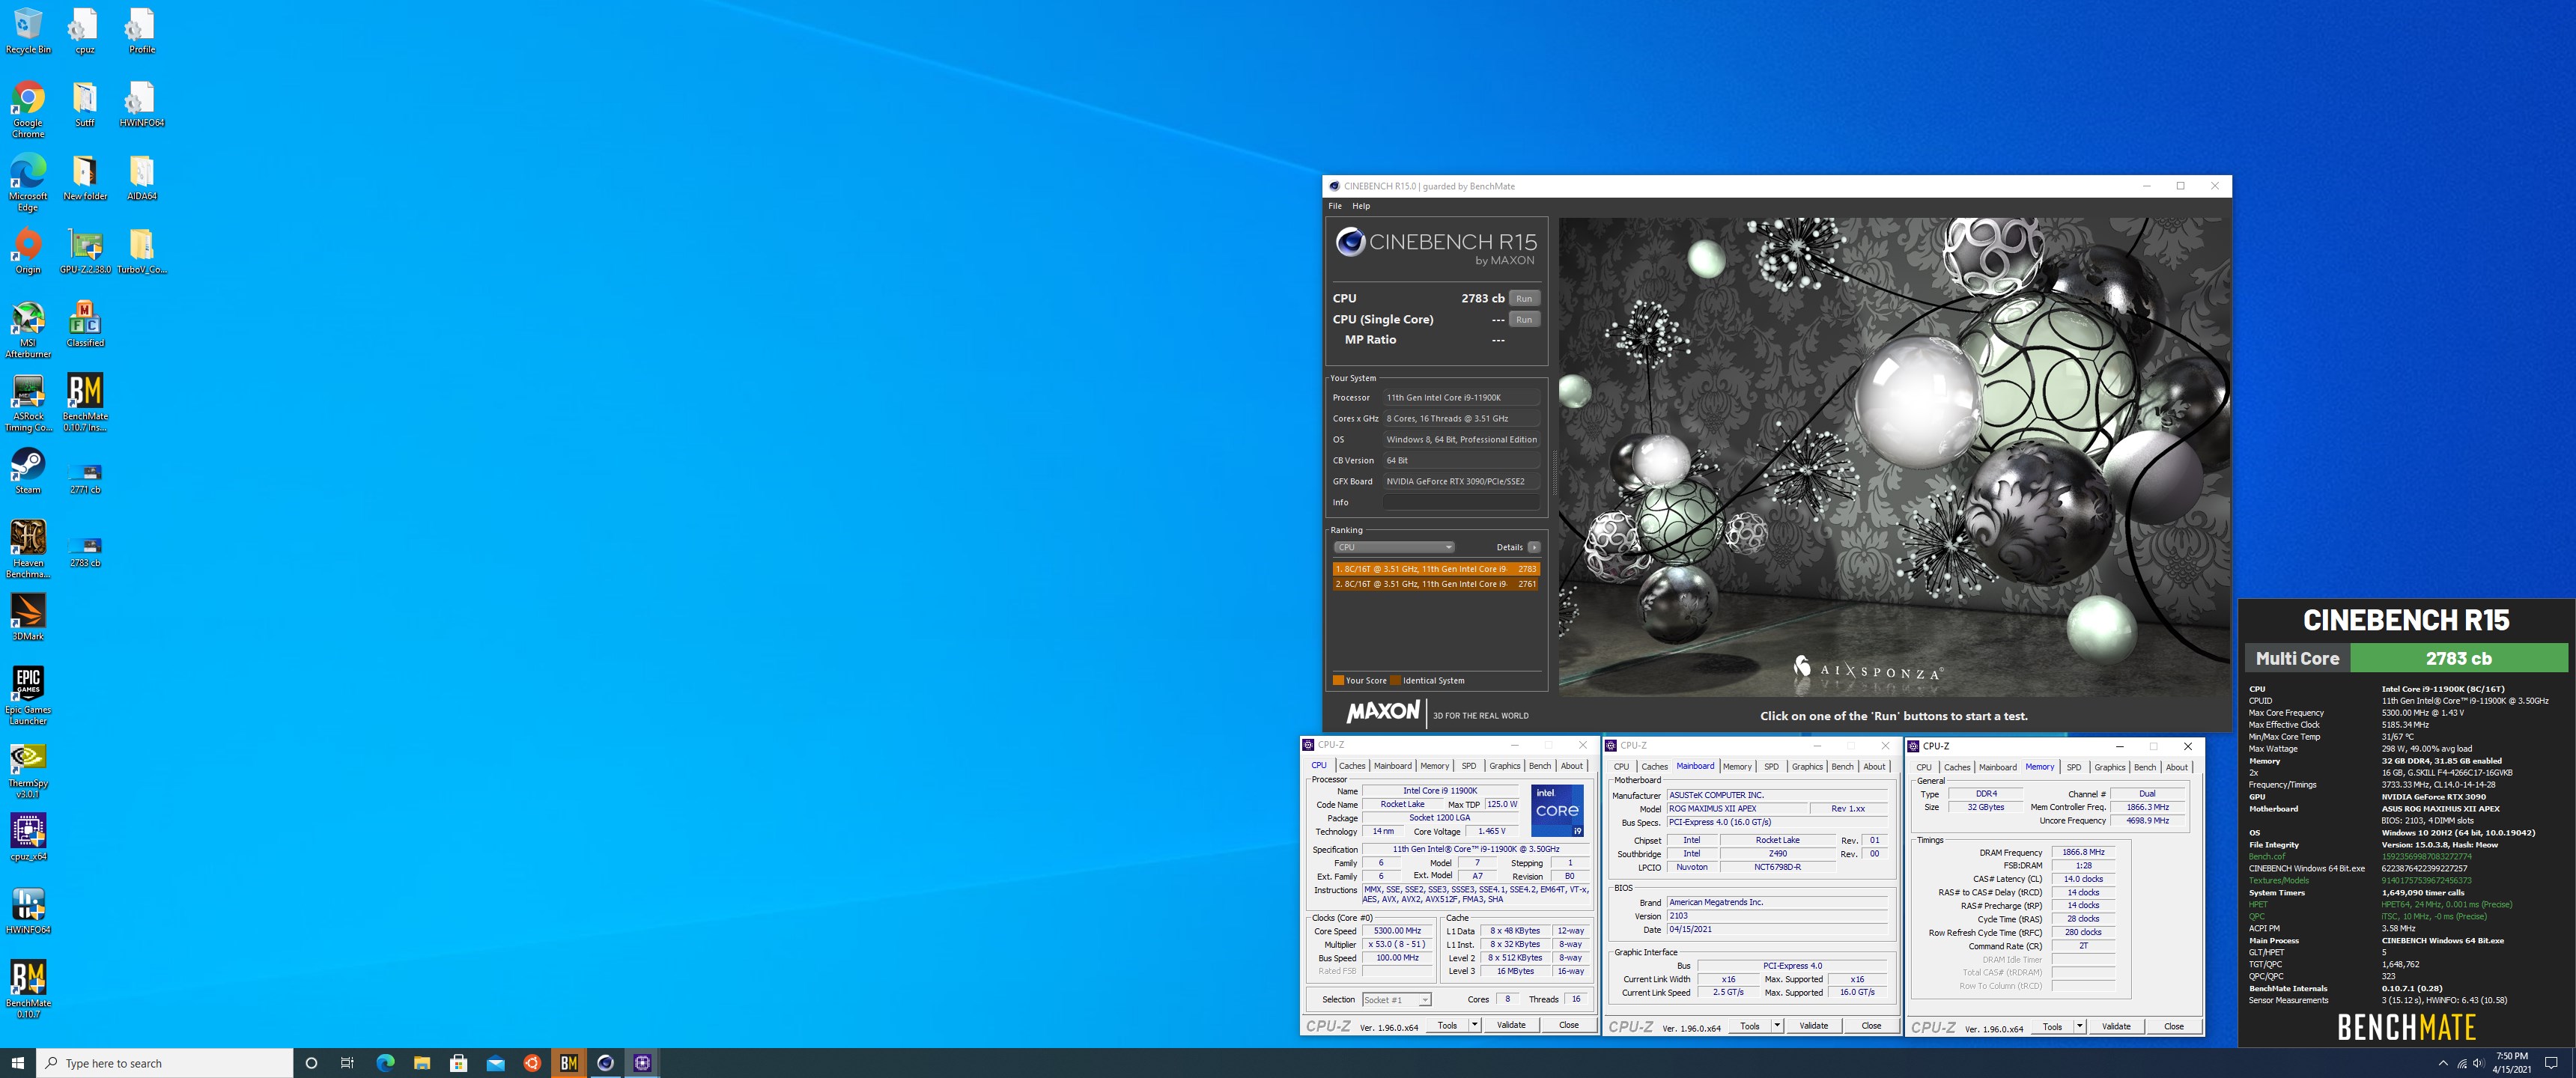Switch to Caches tab in left CPU-Z window

coord(1352,766)
